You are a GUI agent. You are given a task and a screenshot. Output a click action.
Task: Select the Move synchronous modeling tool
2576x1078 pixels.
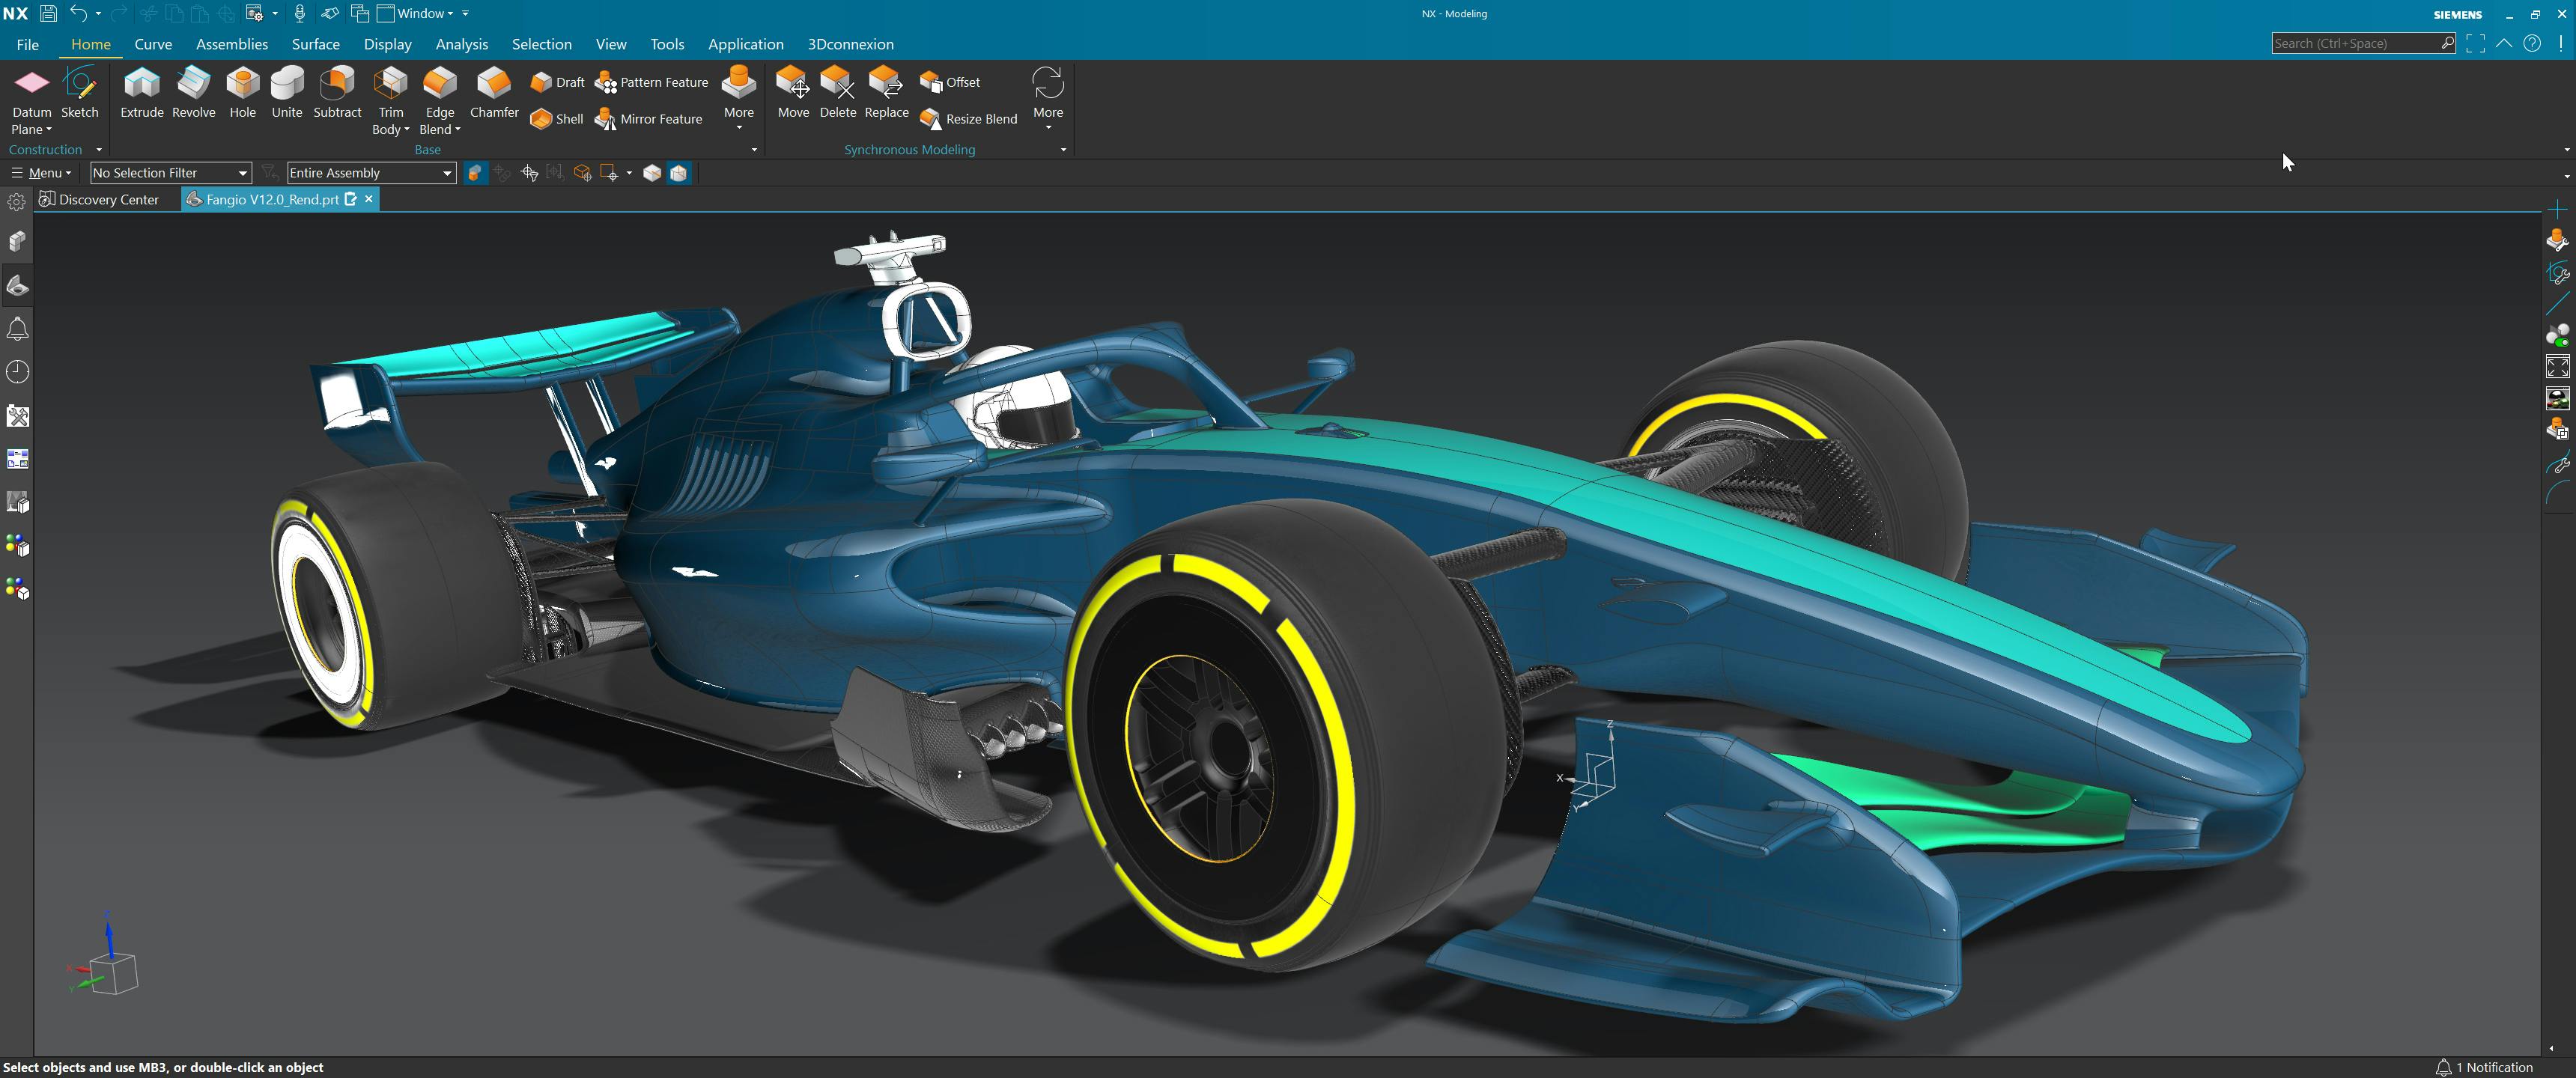[x=793, y=95]
